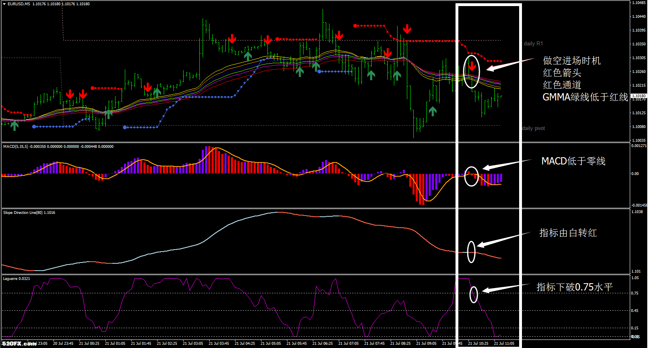Click price axis value 1.10350
The width and height of the screenshot is (648, 348).
pos(639,44)
